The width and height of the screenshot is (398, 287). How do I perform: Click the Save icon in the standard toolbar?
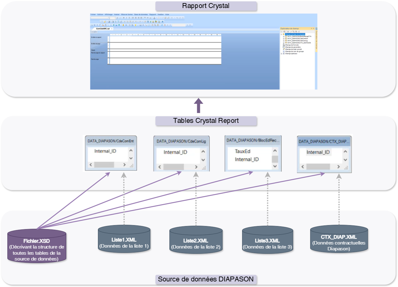[109, 22]
